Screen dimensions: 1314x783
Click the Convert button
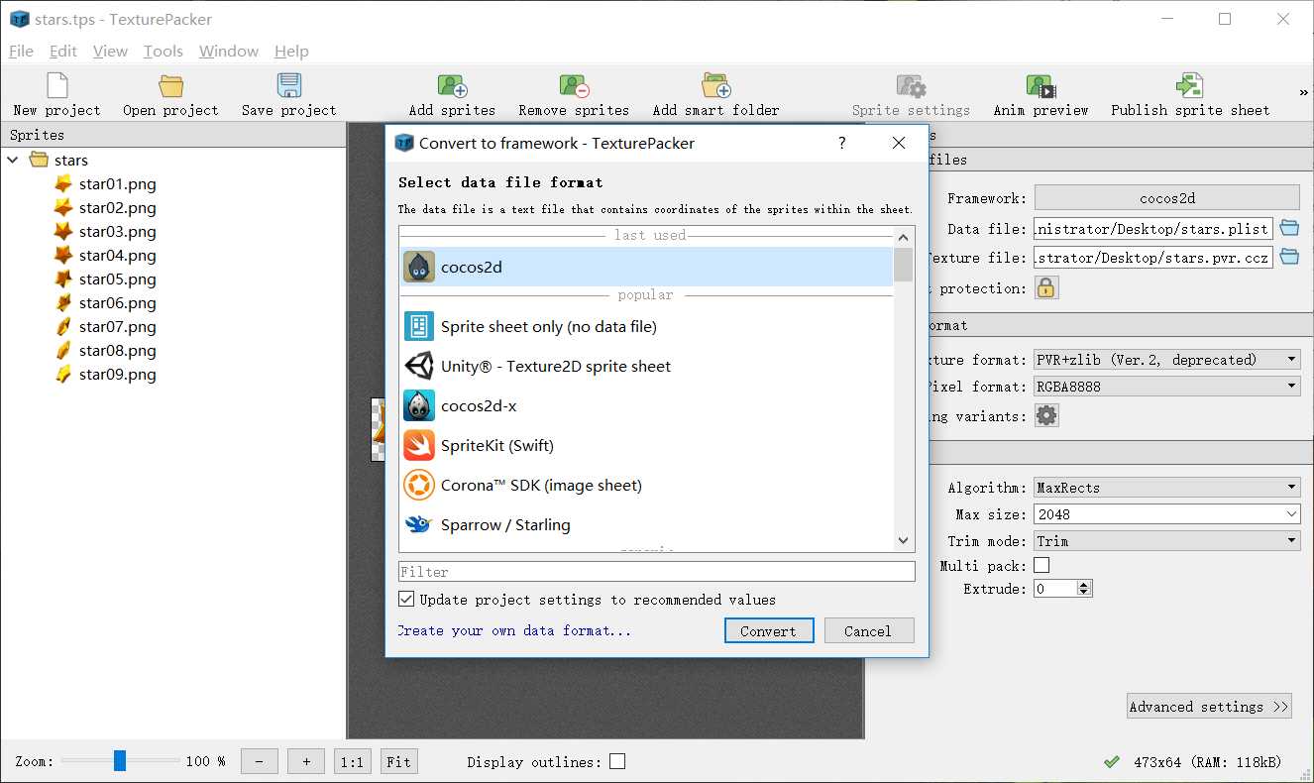click(769, 630)
